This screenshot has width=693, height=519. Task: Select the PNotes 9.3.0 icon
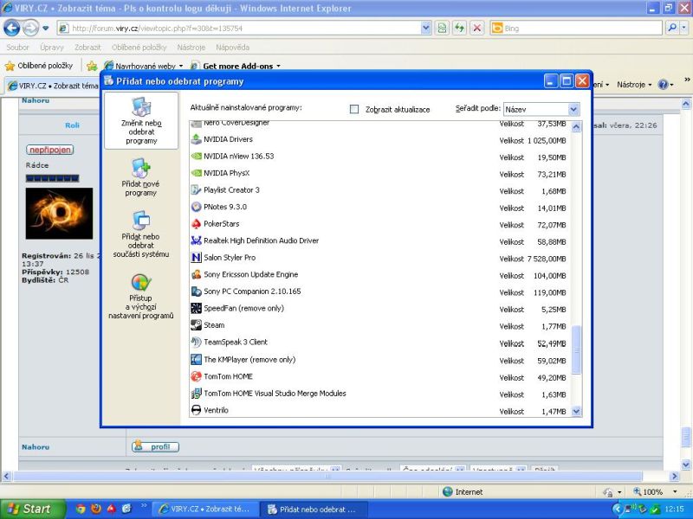pyautogui.click(x=196, y=207)
